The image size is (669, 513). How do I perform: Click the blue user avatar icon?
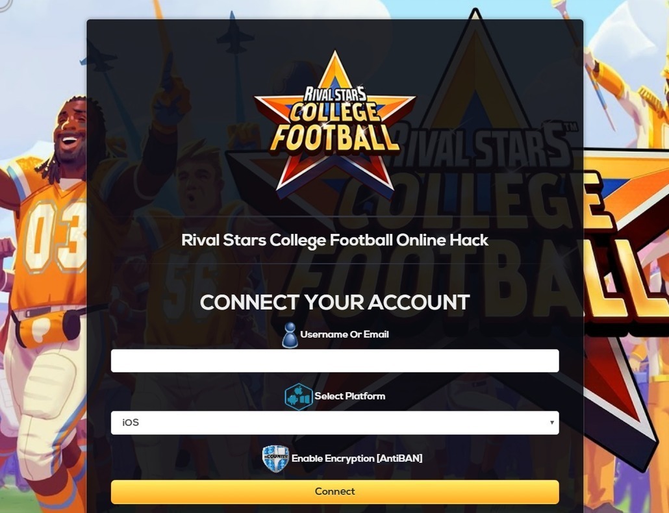(290, 335)
